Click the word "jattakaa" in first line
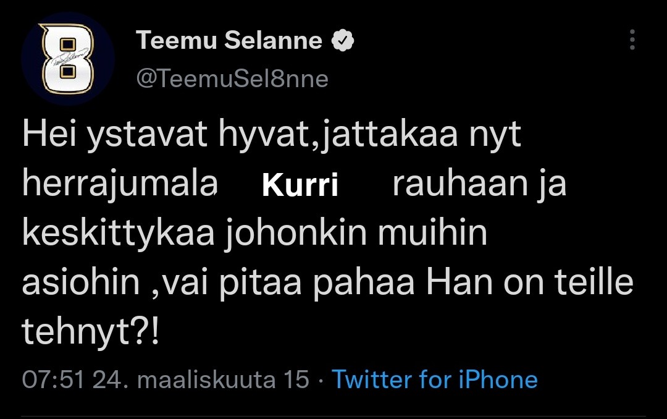 [x=374, y=136]
